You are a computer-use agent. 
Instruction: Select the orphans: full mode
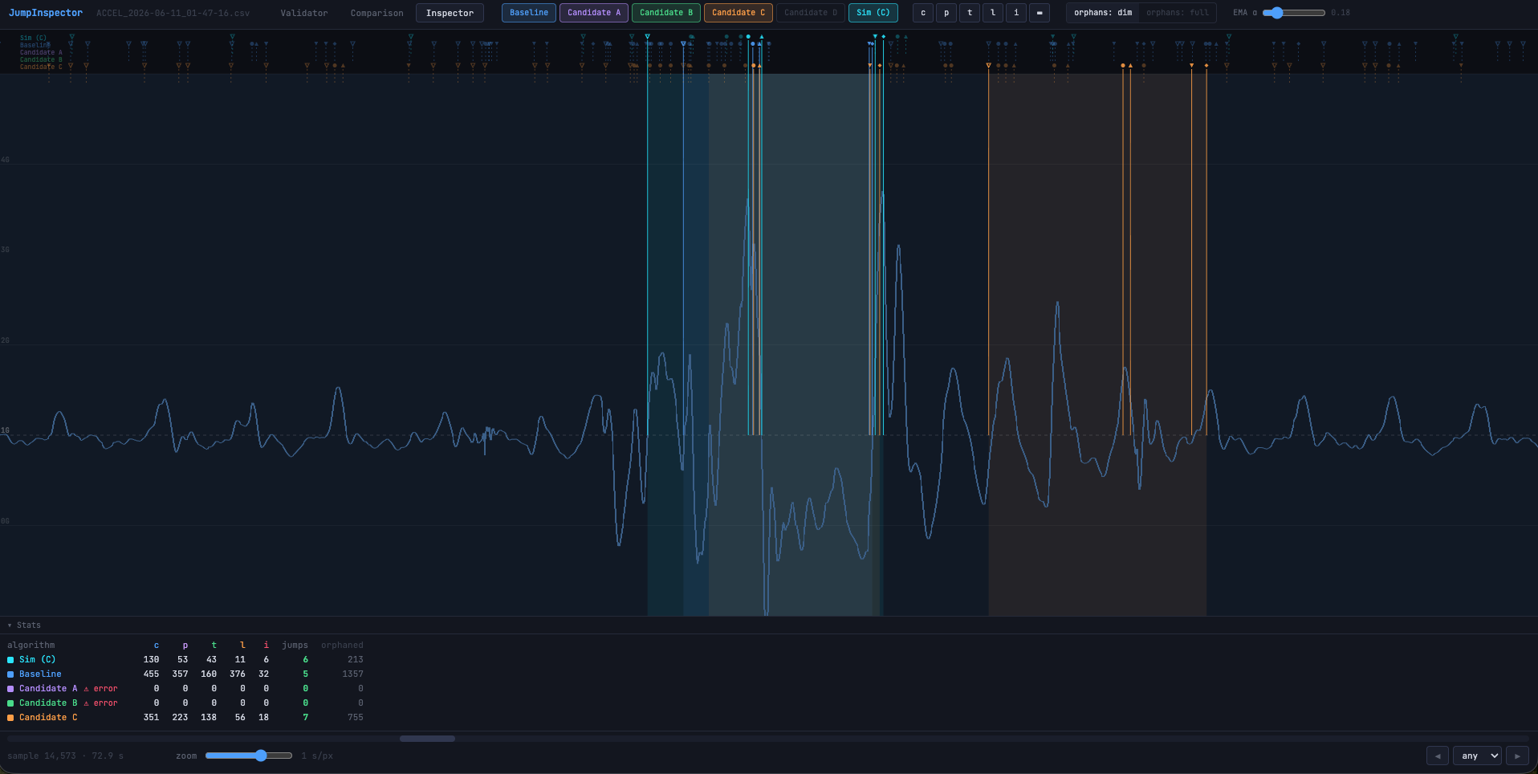click(x=1178, y=13)
